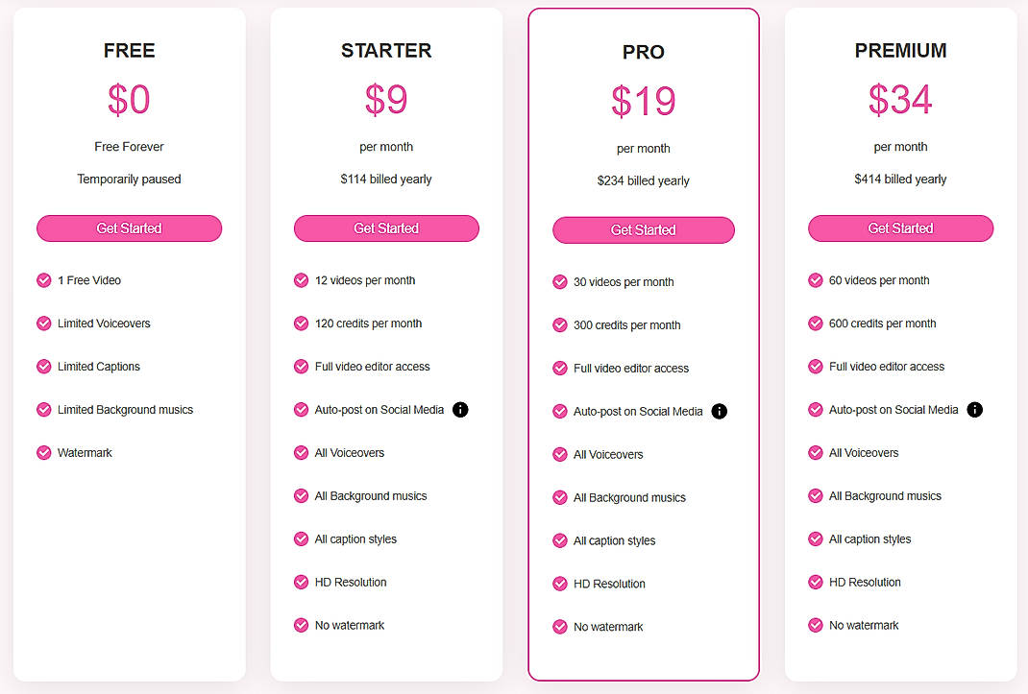
Task: Click Get Started under the Starter plan
Action: tap(386, 228)
